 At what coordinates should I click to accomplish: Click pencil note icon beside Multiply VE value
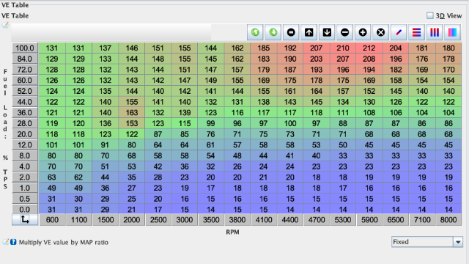point(5,242)
